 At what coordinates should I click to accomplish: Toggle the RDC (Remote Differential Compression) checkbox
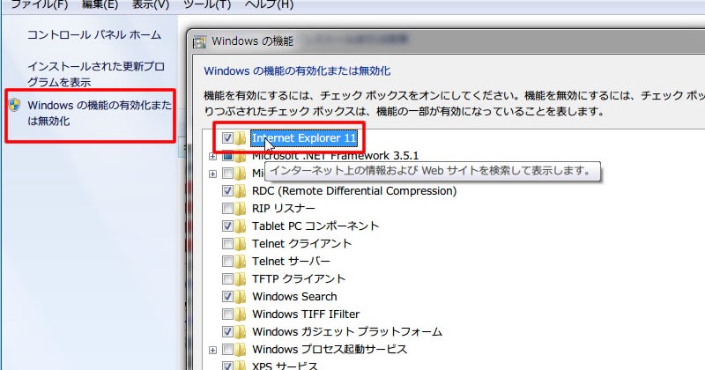coord(227,190)
